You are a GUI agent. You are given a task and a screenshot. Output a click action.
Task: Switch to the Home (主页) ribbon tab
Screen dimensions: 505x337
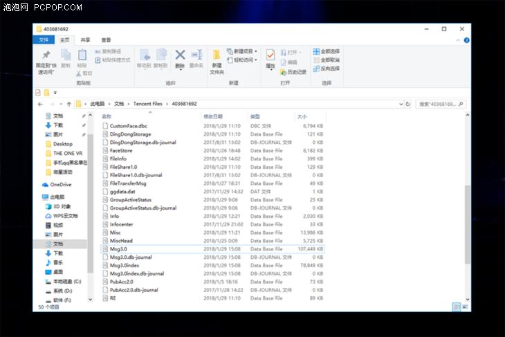click(x=65, y=40)
